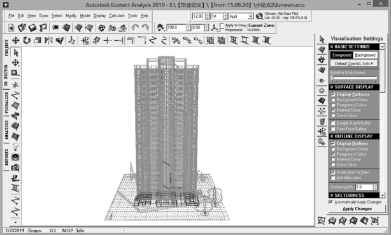Click the camera icon in left toolbar
The image size is (391, 235).
pos(15,167)
